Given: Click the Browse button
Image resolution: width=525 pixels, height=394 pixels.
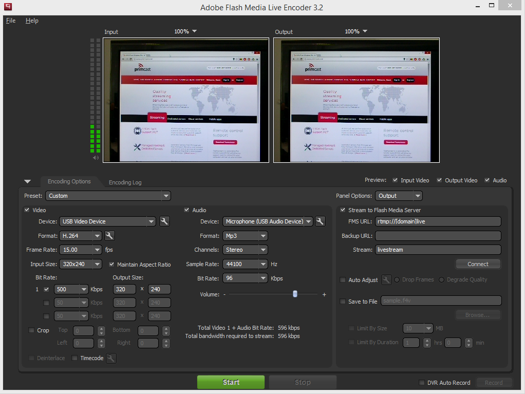Looking at the screenshot, I should 478,315.
